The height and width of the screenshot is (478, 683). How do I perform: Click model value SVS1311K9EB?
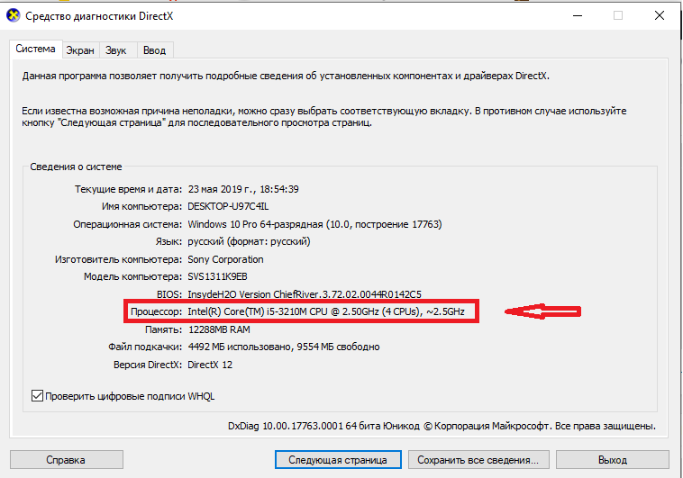click(x=217, y=277)
